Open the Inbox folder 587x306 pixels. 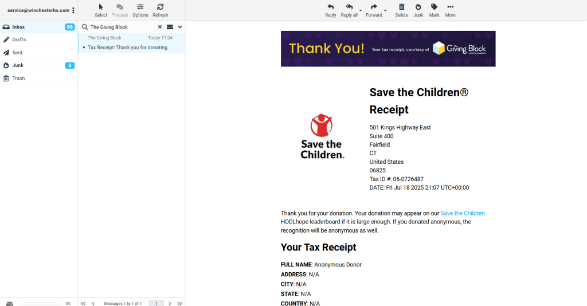[39, 27]
